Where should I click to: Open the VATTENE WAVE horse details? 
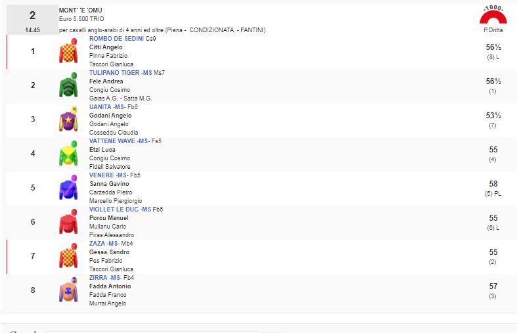(112, 141)
